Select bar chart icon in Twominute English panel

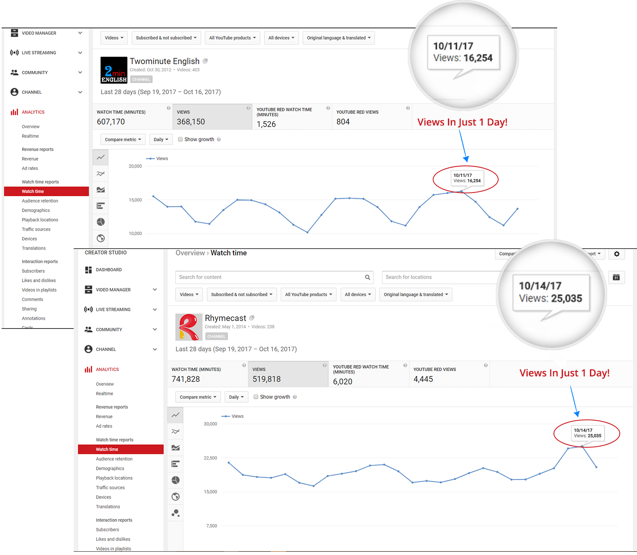coord(101,206)
